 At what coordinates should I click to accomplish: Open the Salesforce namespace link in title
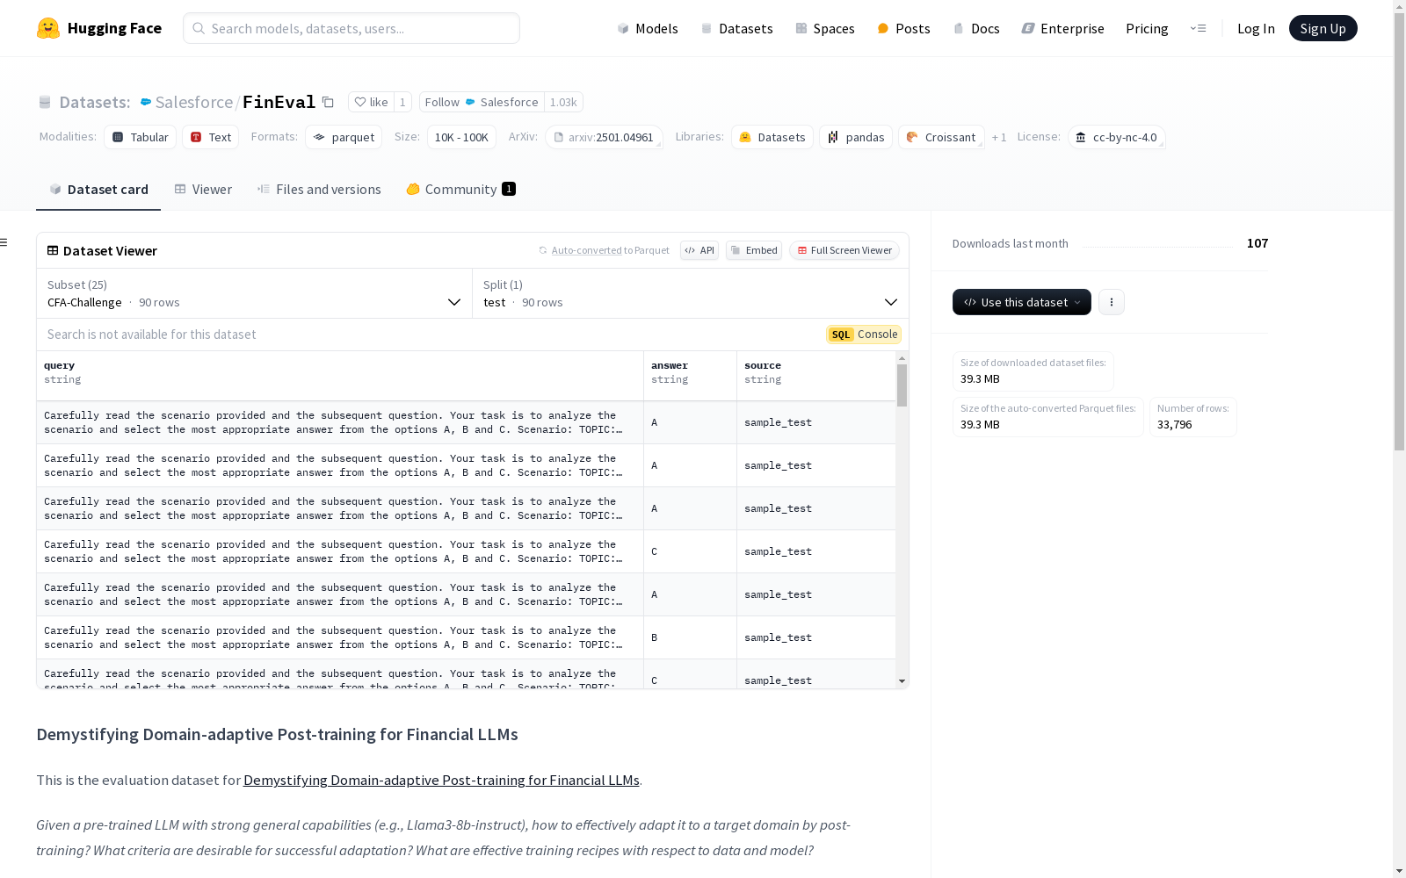[193, 102]
